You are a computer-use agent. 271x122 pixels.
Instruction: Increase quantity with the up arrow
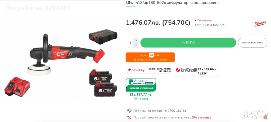coord(136,40)
